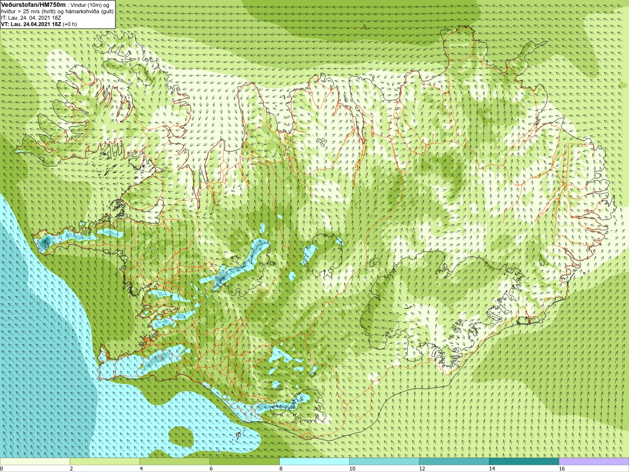
Task: Click the turquoise 10–12 m/s legend swatch
Action: (384, 462)
